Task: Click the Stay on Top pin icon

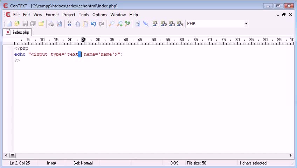Action: point(146,24)
